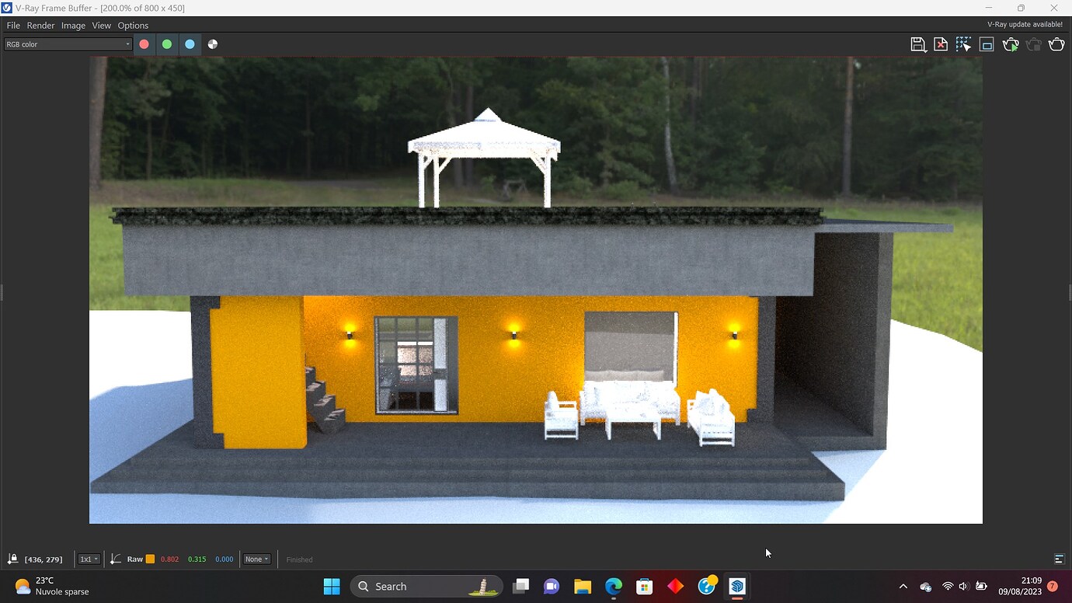This screenshot has height=603, width=1072.
Task: Open the None dropdown in the status bar
Action: [x=256, y=559]
